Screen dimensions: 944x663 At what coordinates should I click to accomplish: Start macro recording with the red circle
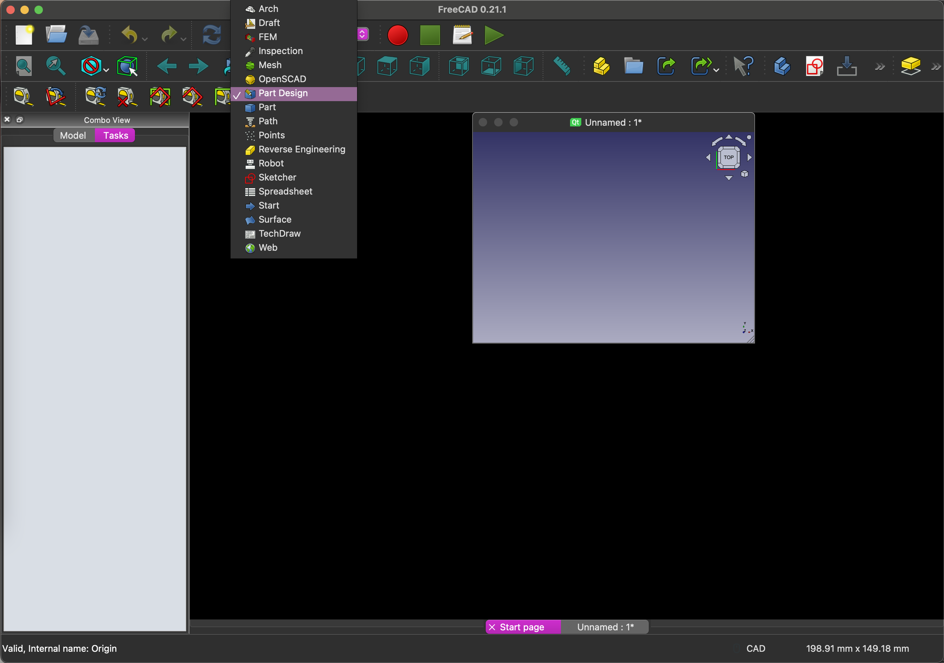[397, 35]
